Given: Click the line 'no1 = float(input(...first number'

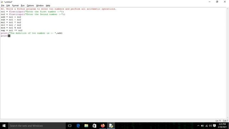Looking at the screenshot, I should [32, 11].
